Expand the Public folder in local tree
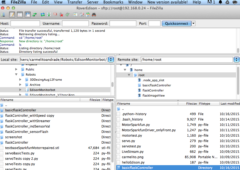 [x=16, y=69]
